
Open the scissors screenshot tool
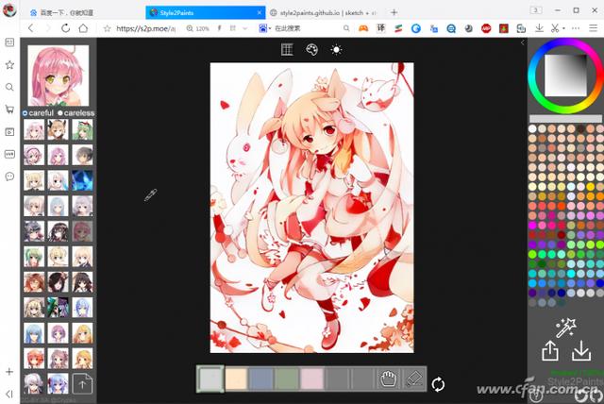[554, 28]
